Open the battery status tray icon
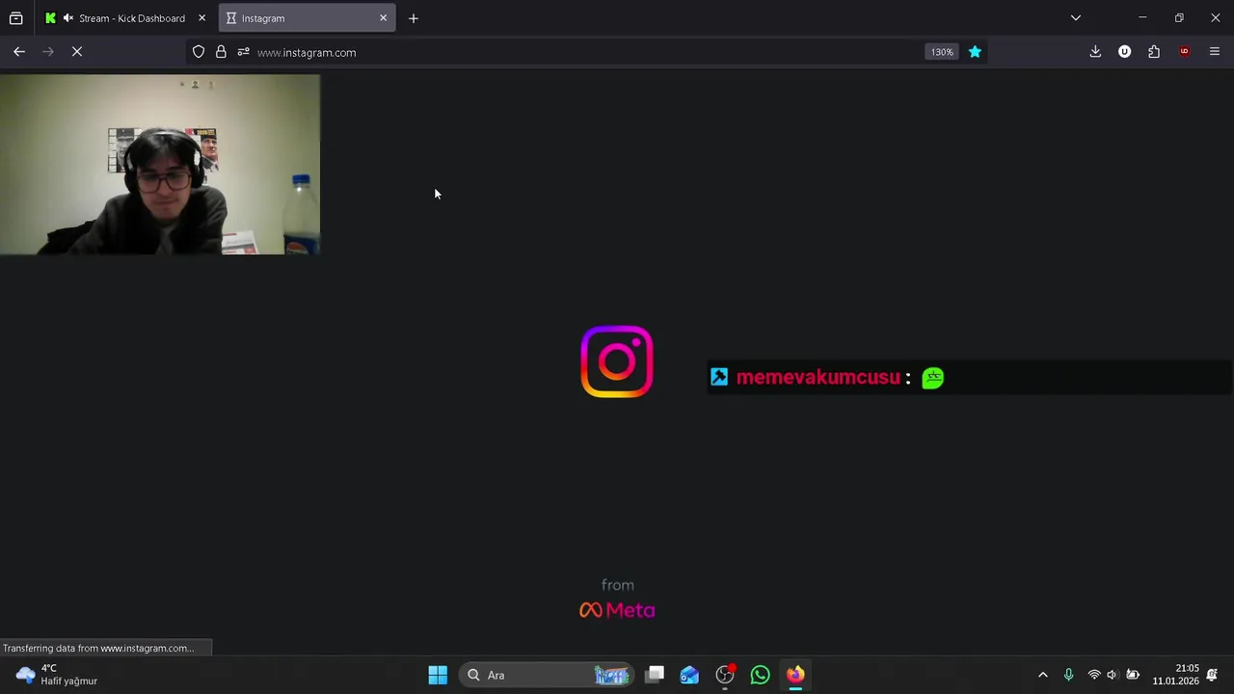Screen dimensions: 1234x694 pos(1133,675)
